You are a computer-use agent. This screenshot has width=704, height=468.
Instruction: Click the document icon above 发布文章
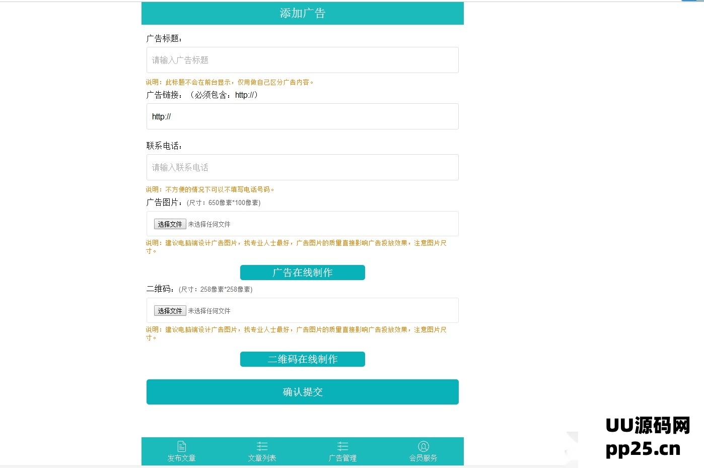click(x=182, y=446)
